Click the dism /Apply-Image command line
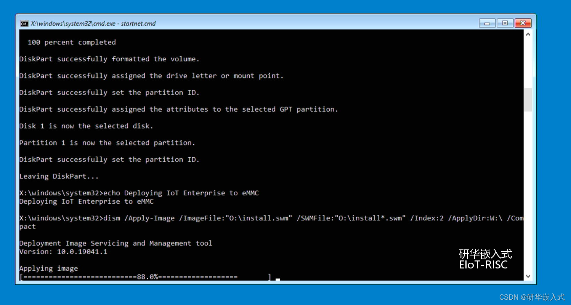This screenshot has width=571, height=305. click(272, 218)
